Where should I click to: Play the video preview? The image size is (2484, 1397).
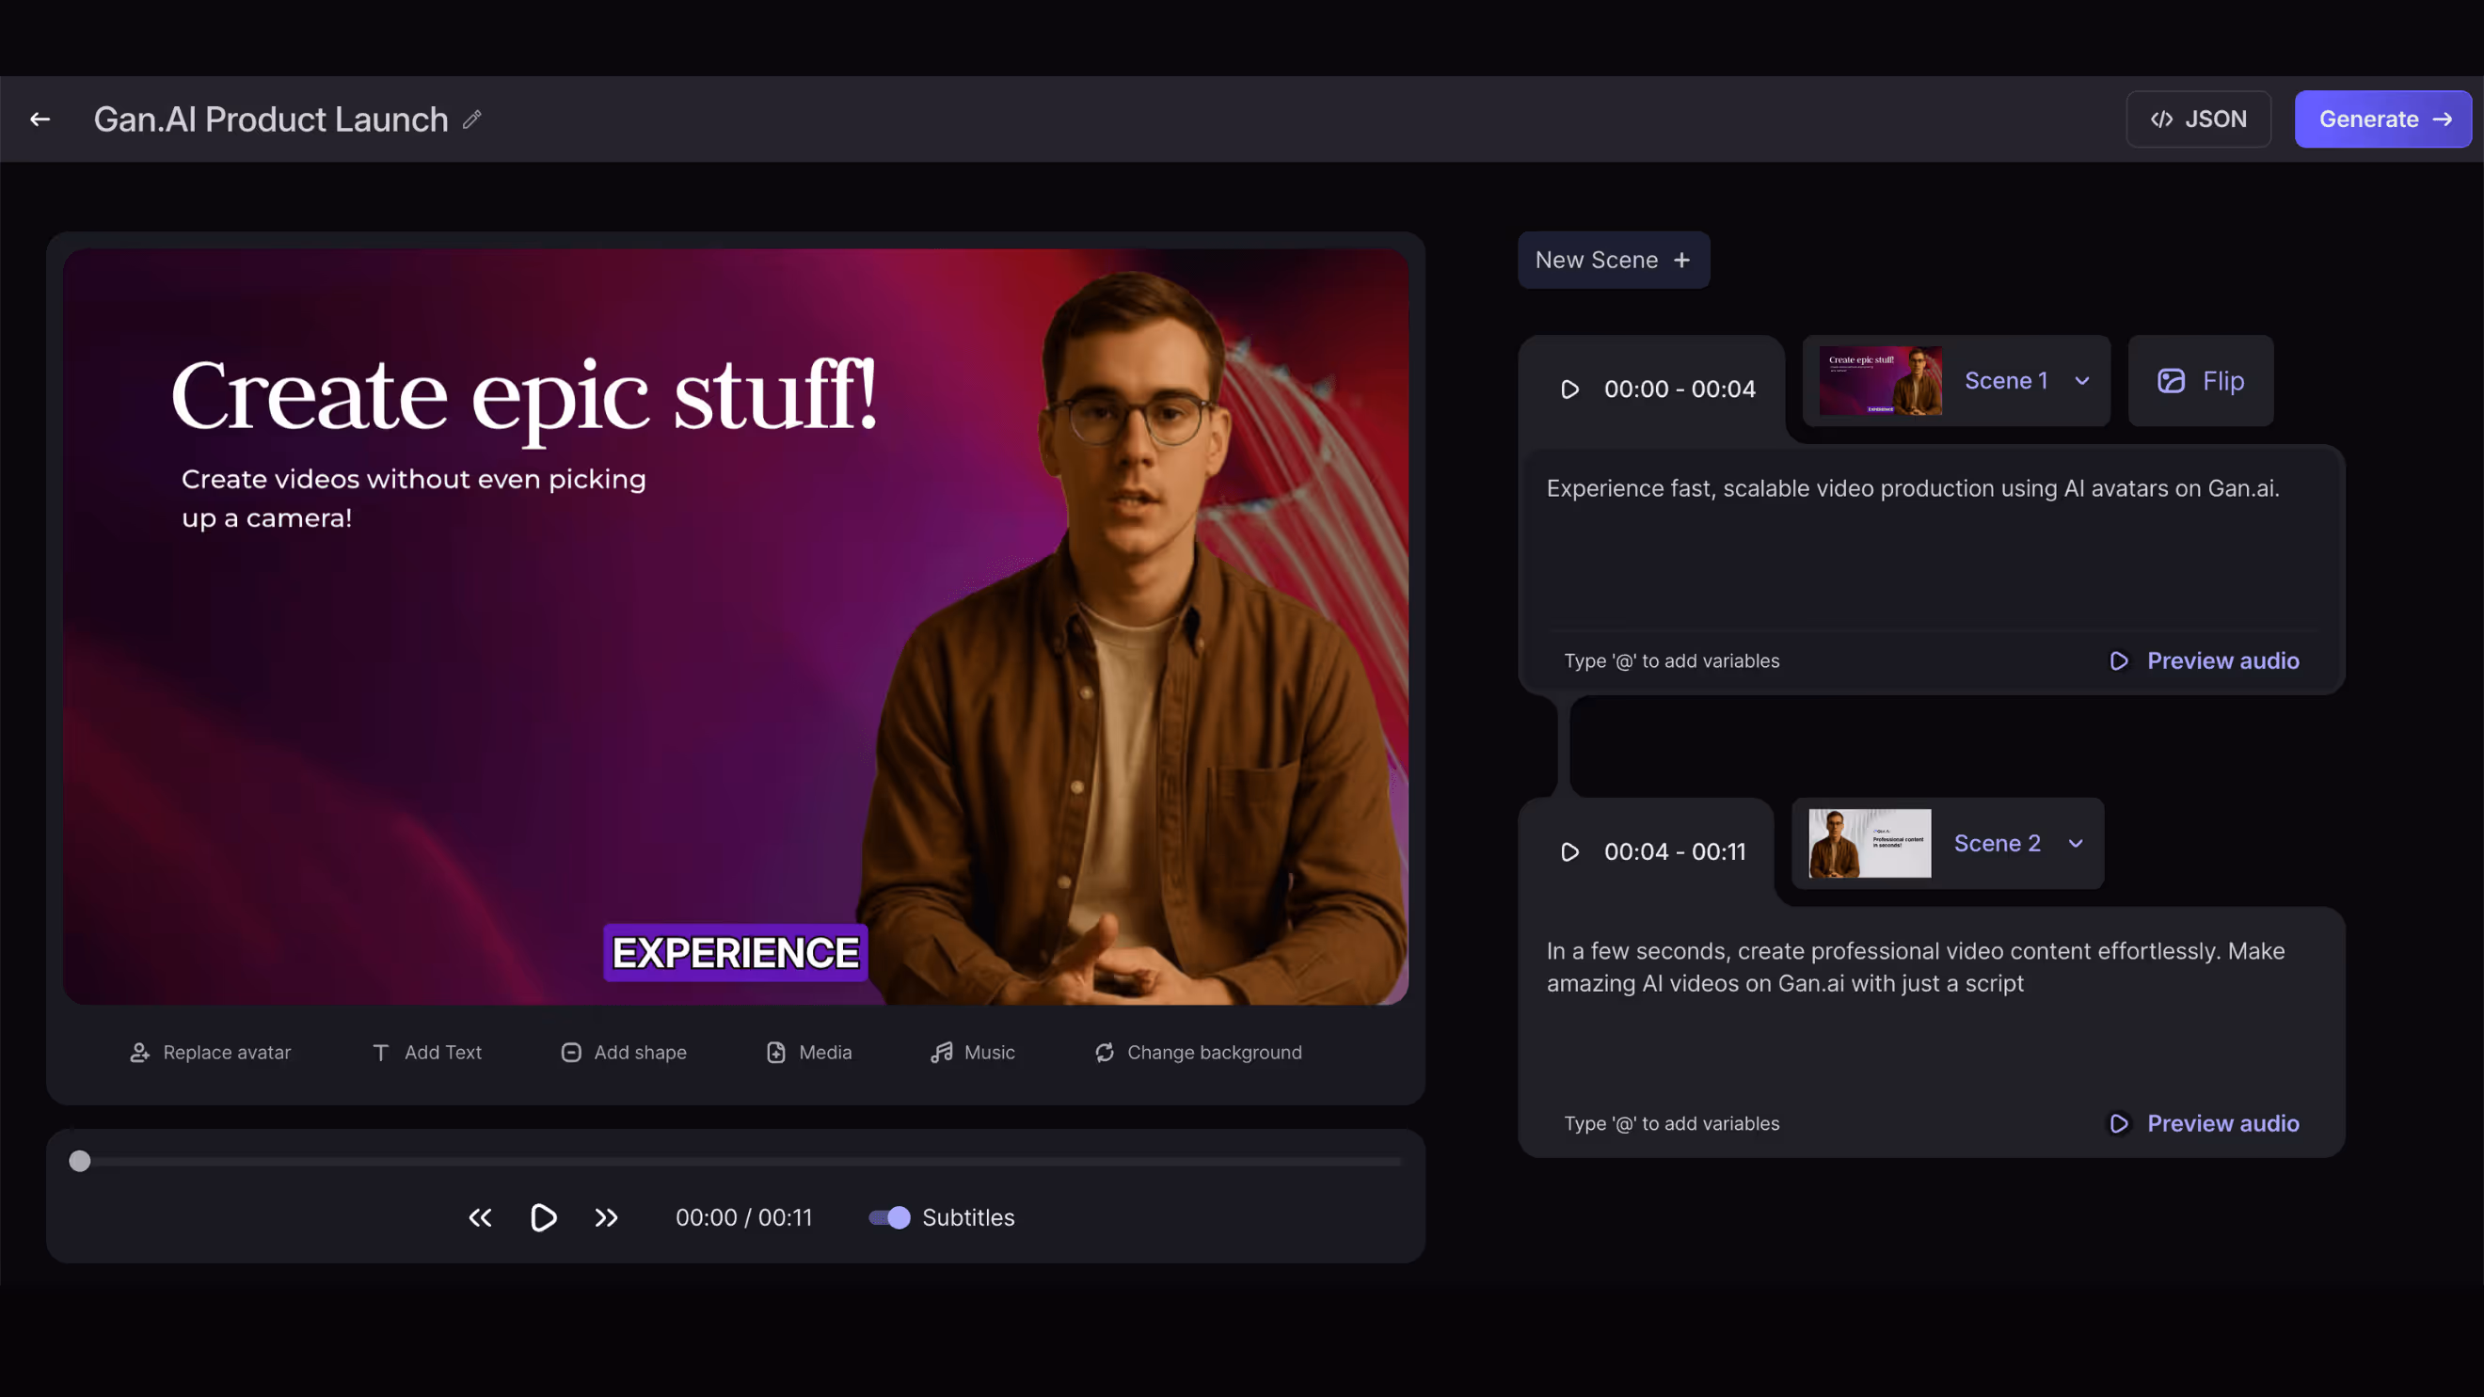(543, 1218)
